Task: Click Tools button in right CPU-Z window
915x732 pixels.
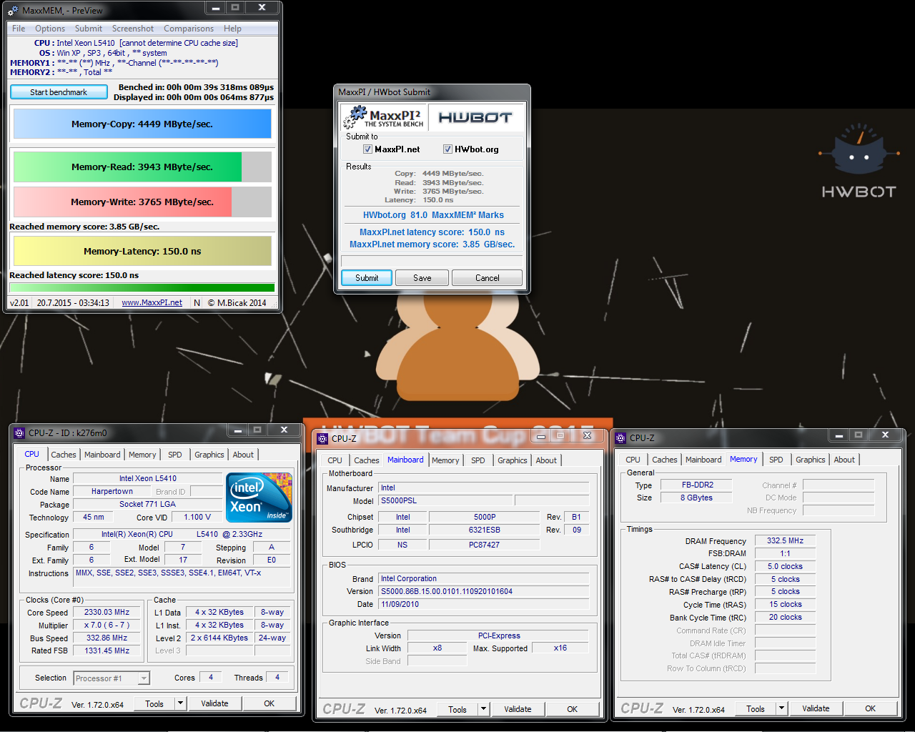Action: (756, 708)
